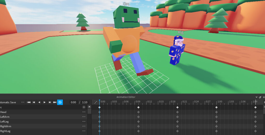This screenshot has height=135, width=265.
Task: Click the Automatic Save animation name
Action: (8, 102)
